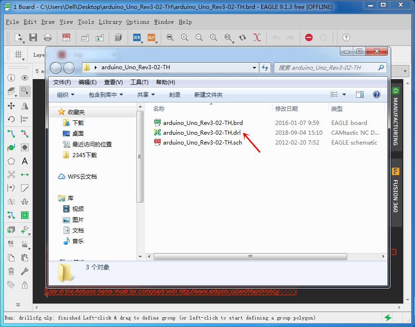Click the 新建文件夹 button
This screenshot has width=415, height=327.
pos(208,94)
